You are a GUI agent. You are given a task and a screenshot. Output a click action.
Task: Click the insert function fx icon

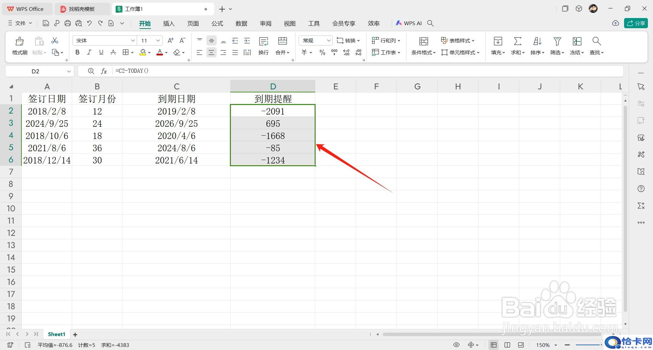[x=104, y=71]
